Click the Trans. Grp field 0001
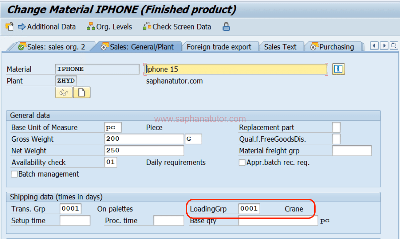The height and width of the screenshot is (239, 400). (x=70, y=208)
